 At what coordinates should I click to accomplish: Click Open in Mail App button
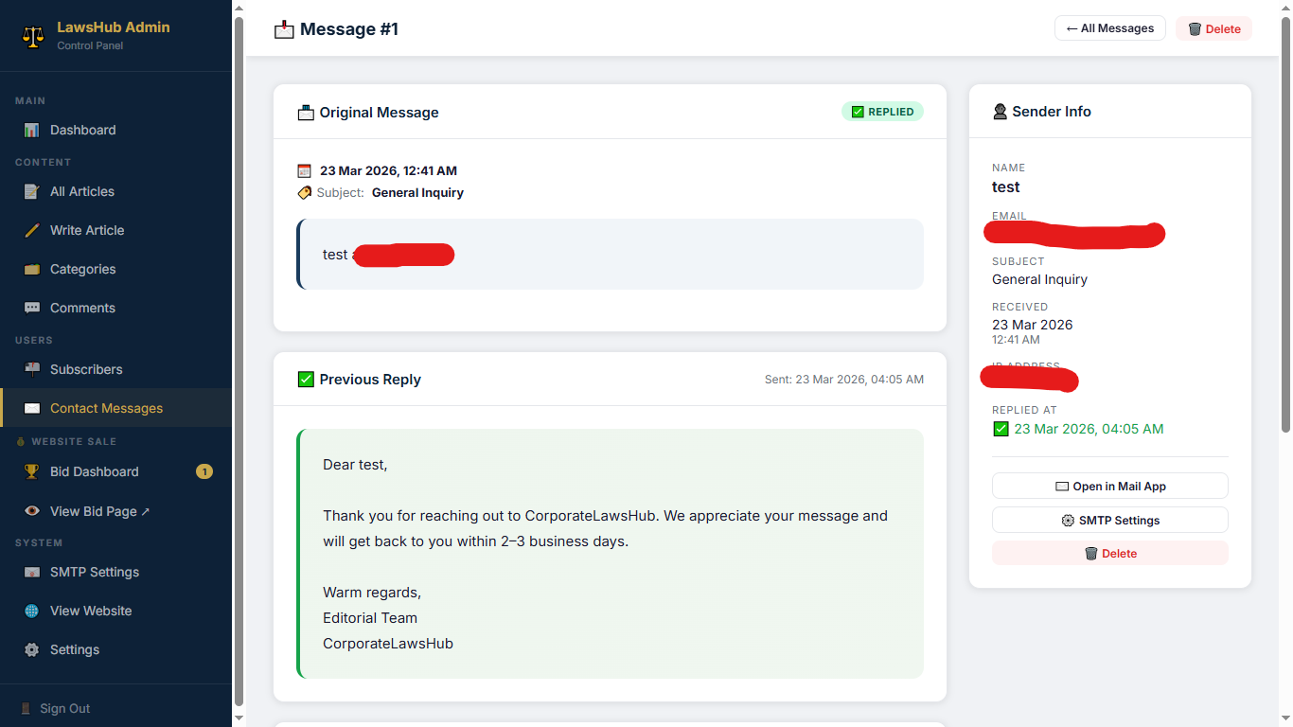pos(1109,486)
